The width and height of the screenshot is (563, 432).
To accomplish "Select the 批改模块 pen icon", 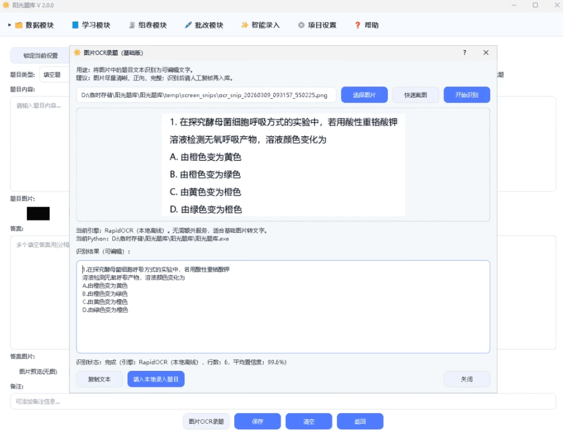I will (187, 24).
